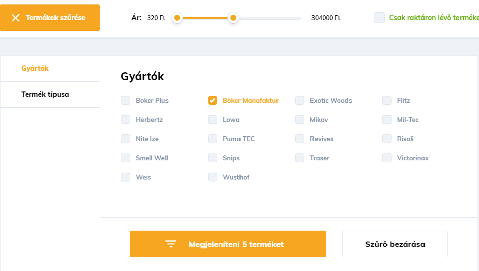The image size is (479, 271).
Task: Check the Herbertz manufacturer box
Action: point(126,120)
